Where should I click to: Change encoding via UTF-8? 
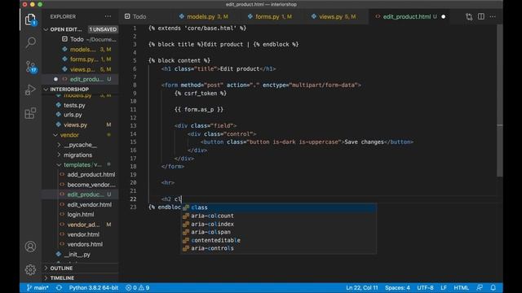[x=425, y=287]
